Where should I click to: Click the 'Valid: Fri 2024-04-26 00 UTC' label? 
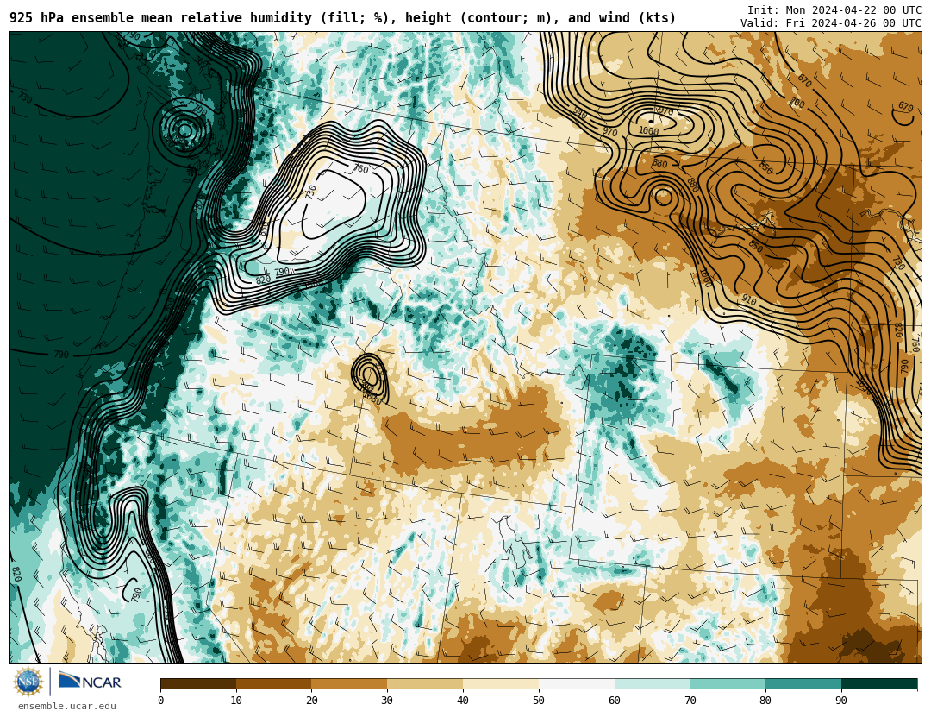coord(831,23)
